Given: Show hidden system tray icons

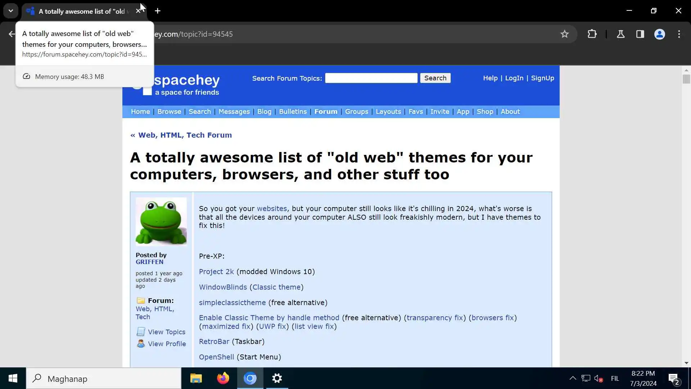Looking at the screenshot, I should (x=573, y=378).
